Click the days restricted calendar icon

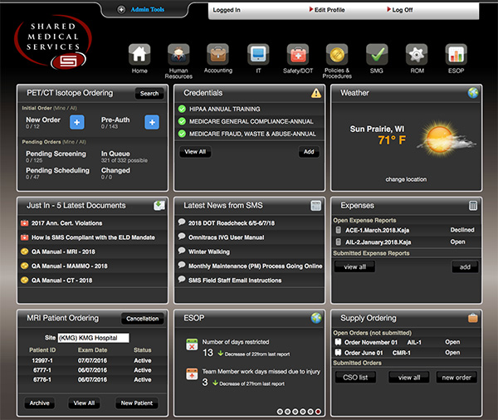tap(192, 344)
